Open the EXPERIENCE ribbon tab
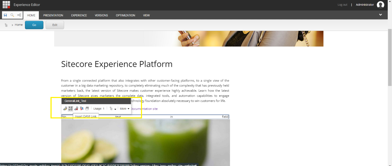 coord(79,15)
